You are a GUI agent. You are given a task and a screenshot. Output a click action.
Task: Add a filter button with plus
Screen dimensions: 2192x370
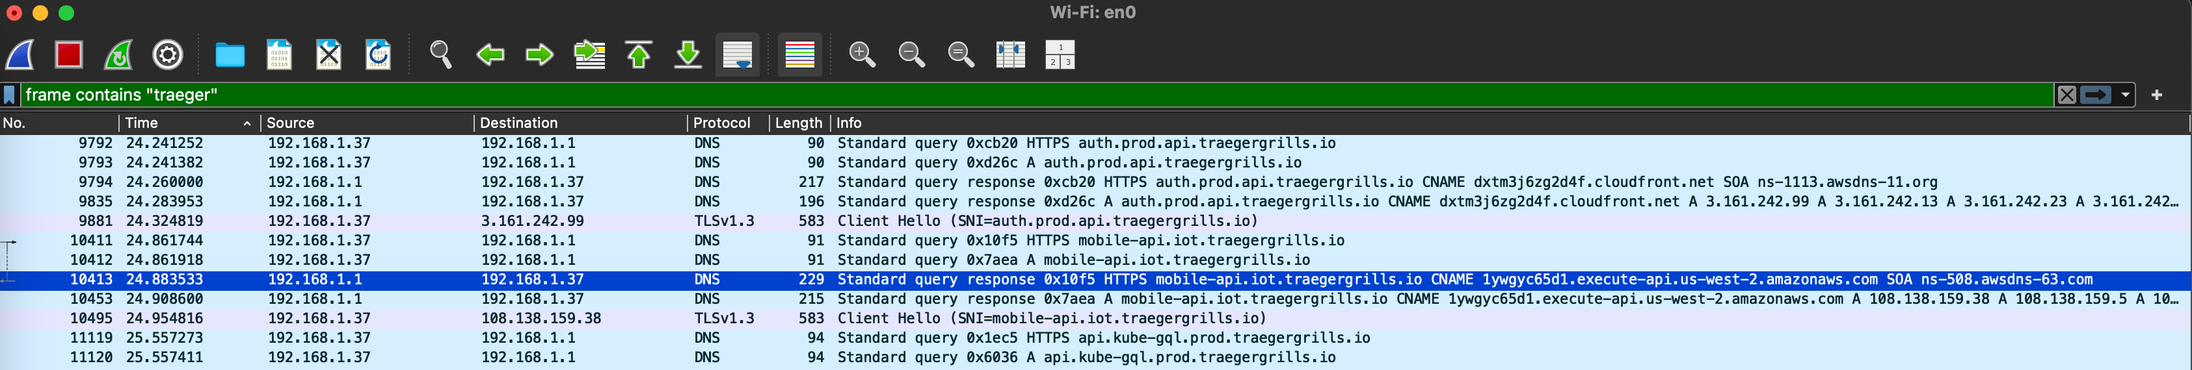coord(2156,95)
